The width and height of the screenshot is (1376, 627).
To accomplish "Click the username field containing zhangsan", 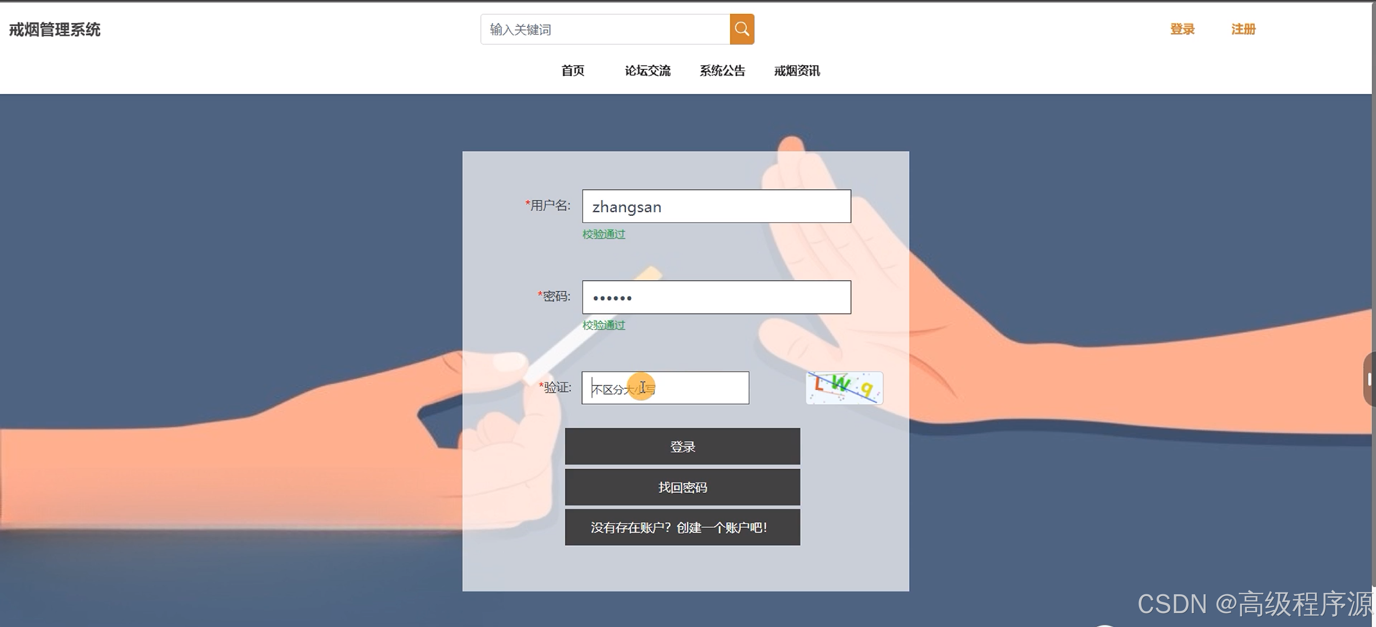I will (x=716, y=206).
